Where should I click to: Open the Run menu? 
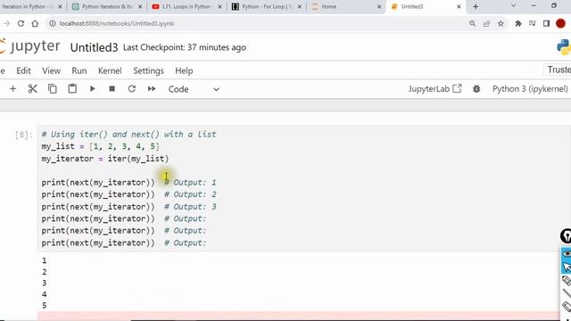[79, 70]
